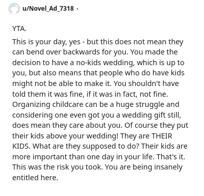204x196 pixels.
Task: Click the 'YTA.' verdict text
Action: click(x=19, y=29)
